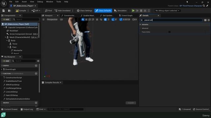Viewport: 211px width, 118px height.
Task: Switch to the Set Update Animation tab
Action: [x=107, y=15]
